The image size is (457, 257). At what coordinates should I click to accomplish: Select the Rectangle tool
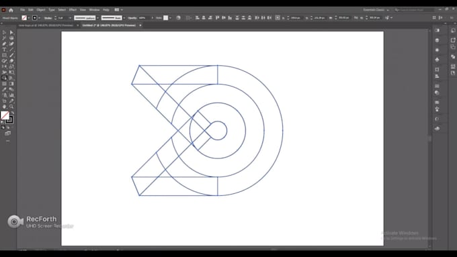point(4,55)
